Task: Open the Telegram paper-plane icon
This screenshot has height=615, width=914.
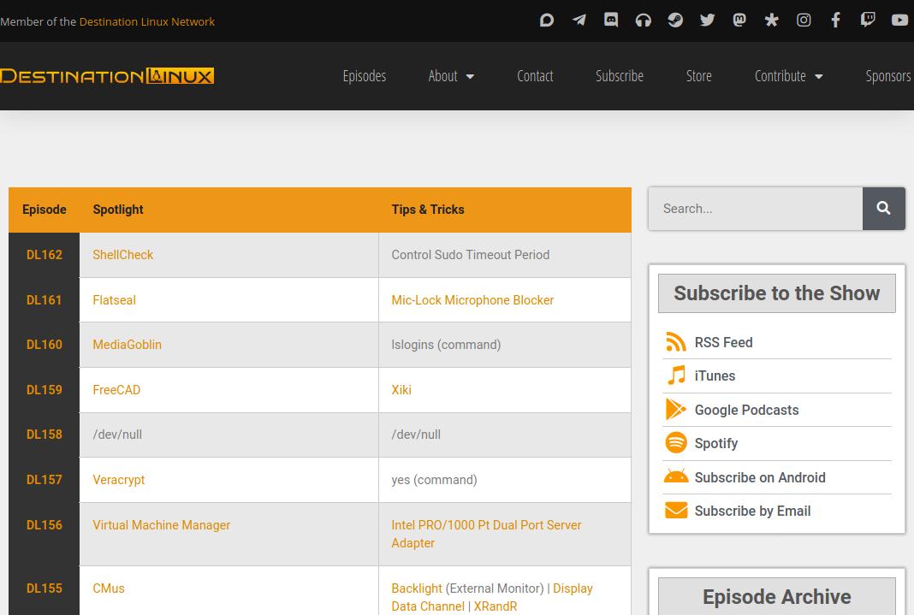Action: pos(579,21)
